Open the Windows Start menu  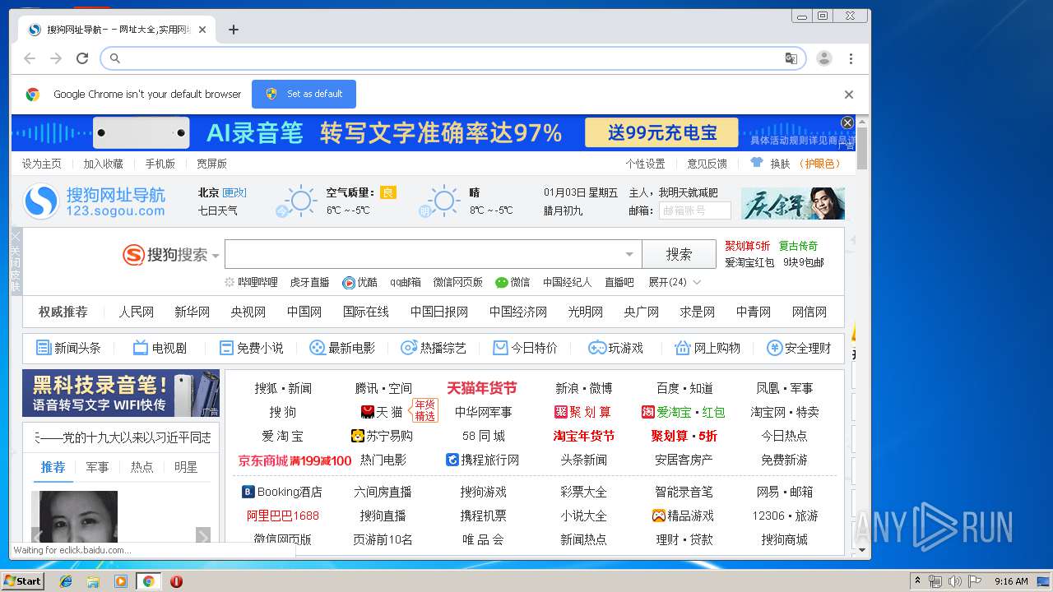point(22,581)
